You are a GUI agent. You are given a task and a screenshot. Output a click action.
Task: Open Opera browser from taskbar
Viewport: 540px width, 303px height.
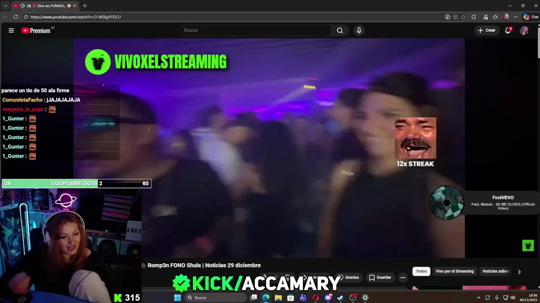[x=316, y=298]
